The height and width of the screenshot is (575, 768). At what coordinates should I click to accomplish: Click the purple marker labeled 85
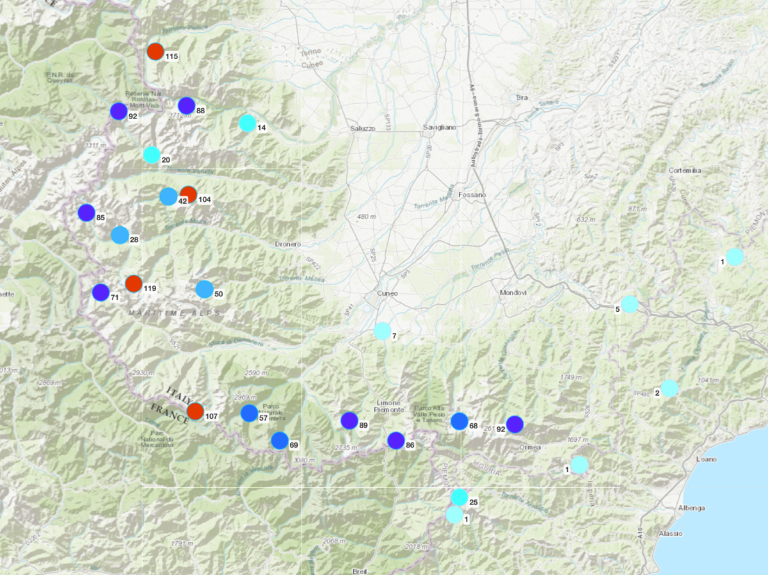tap(86, 213)
